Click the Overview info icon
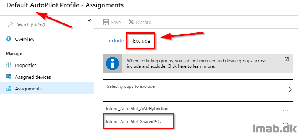This screenshot has width=298, height=133. click(8, 39)
